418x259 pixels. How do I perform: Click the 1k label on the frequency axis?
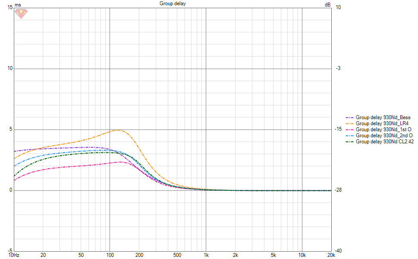tap(206, 255)
